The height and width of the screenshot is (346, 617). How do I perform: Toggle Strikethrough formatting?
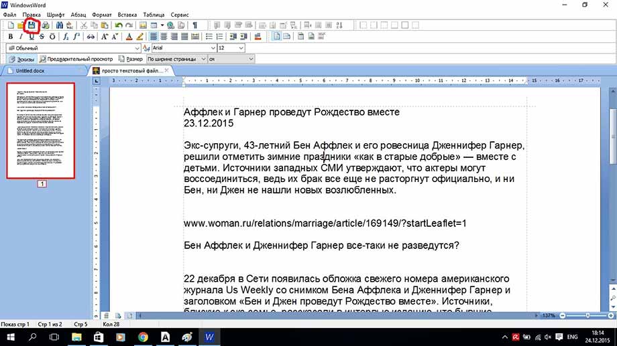pos(42,37)
